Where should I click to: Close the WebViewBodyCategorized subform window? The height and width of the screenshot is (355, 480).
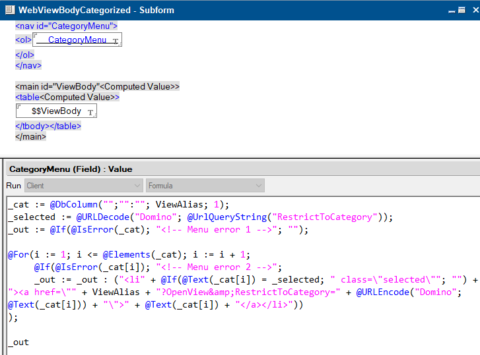[x=475, y=10]
